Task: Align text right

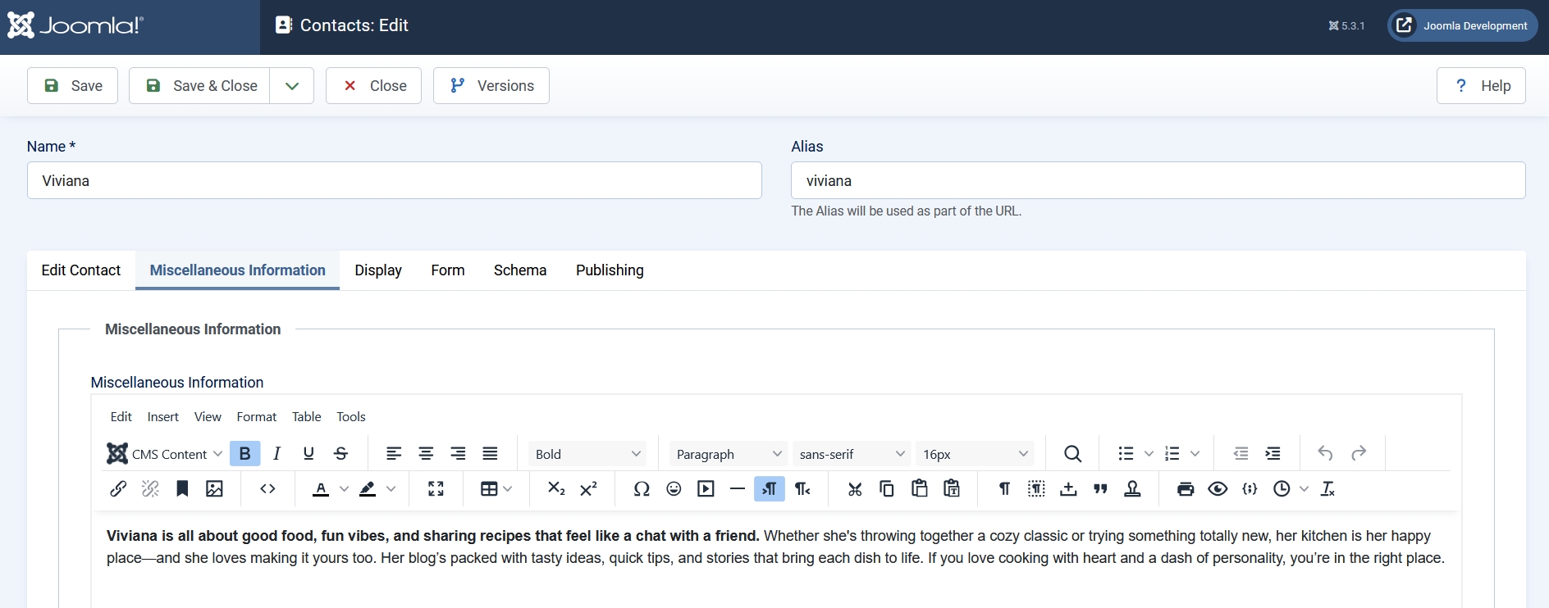Action: click(458, 453)
